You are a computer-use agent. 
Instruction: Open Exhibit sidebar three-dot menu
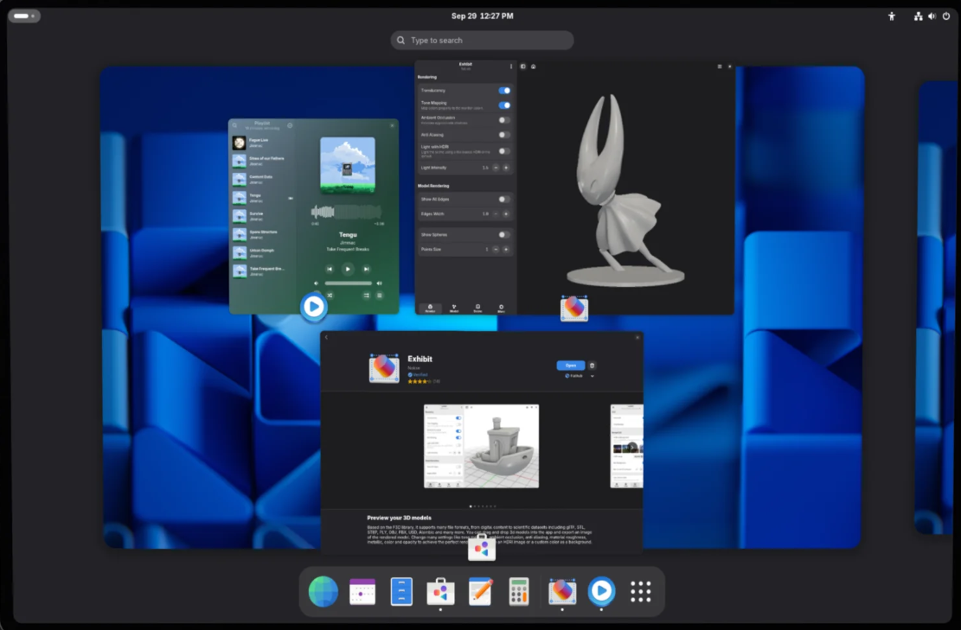coord(511,67)
